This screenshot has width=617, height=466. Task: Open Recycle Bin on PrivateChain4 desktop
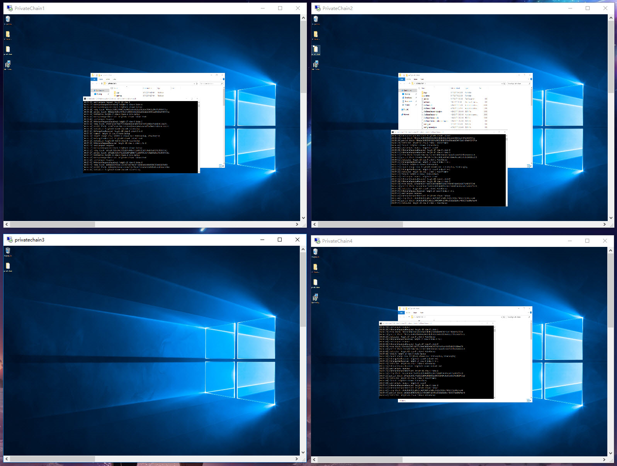[315, 253]
